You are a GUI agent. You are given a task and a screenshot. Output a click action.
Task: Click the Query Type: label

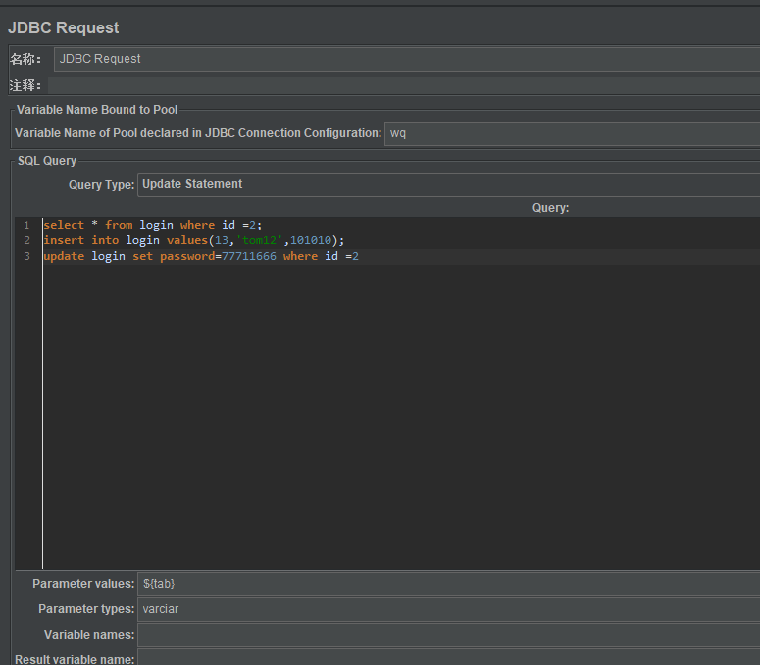[x=101, y=185]
